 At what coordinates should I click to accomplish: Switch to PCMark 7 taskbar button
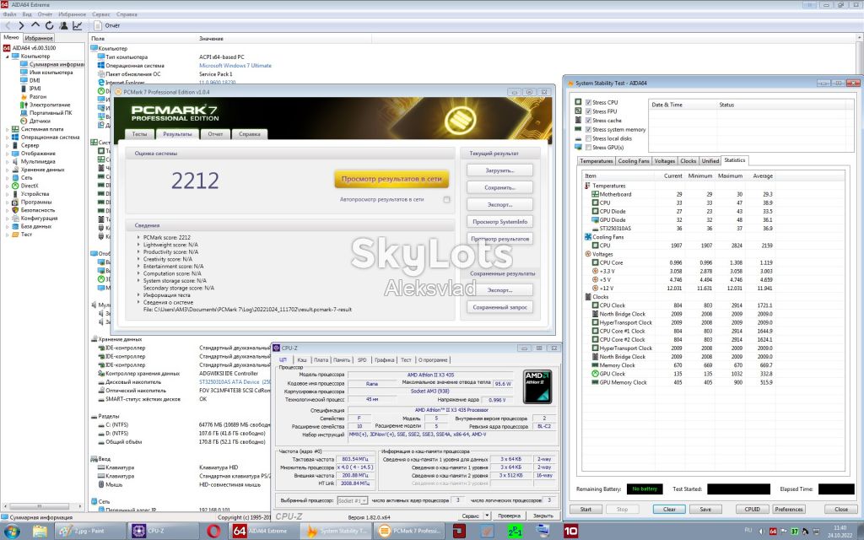411,532
